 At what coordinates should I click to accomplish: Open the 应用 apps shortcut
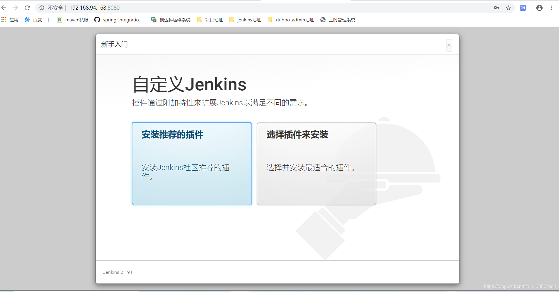pyautogui.click(x=10, y=20)
